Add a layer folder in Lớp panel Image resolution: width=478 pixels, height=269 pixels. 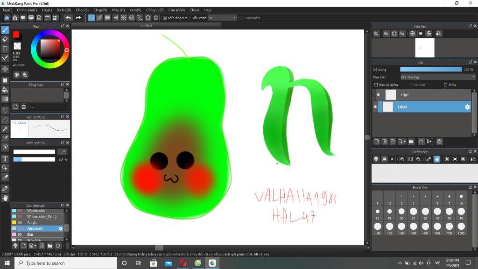[x=411, y=142]
